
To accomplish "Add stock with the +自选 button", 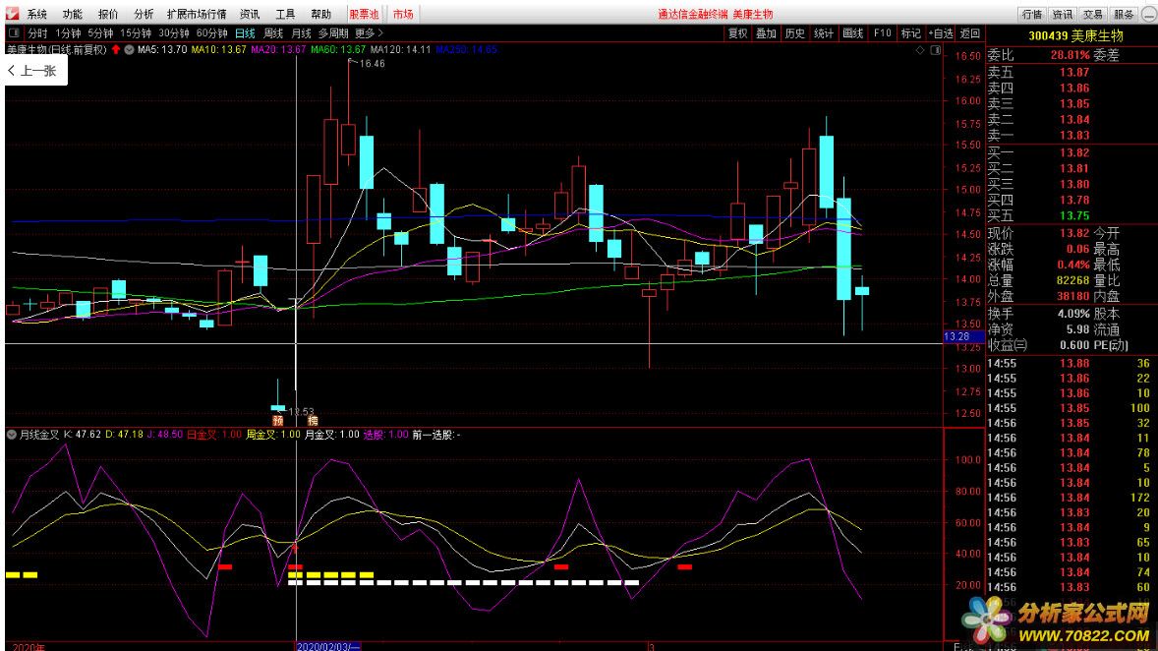I will pos(941,33).
